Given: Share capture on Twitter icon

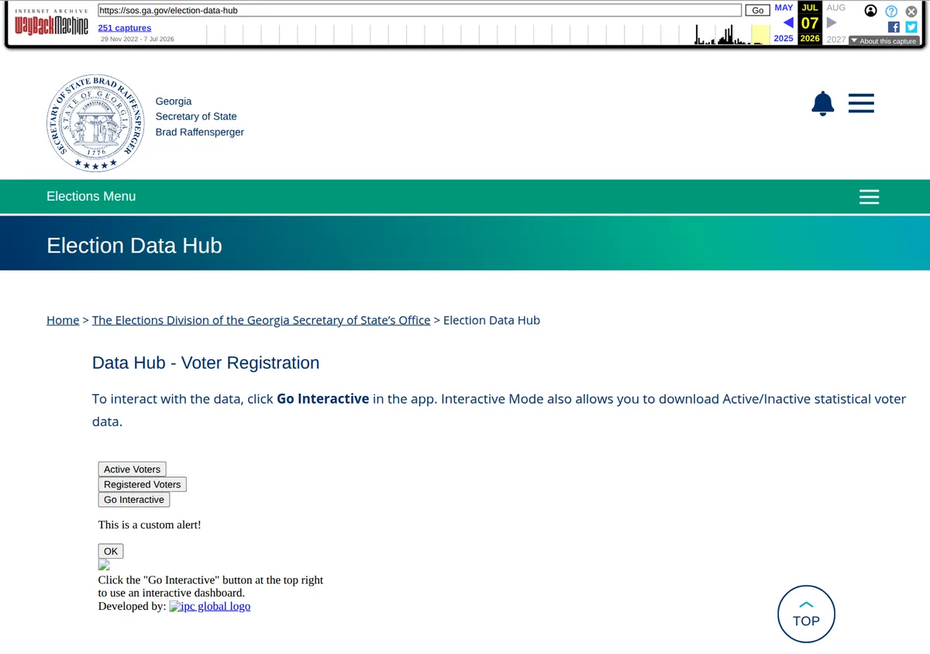Looking at the screenshot, I should [911, 26].
